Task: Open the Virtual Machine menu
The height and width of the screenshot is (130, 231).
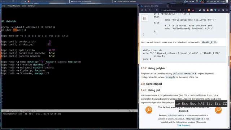Action: tap(14, 6)
